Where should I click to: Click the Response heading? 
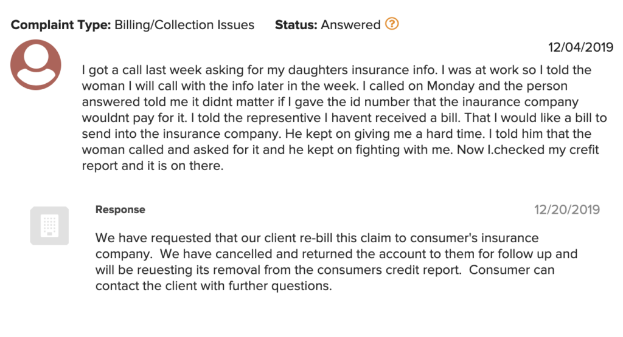(x=120, y=209)
